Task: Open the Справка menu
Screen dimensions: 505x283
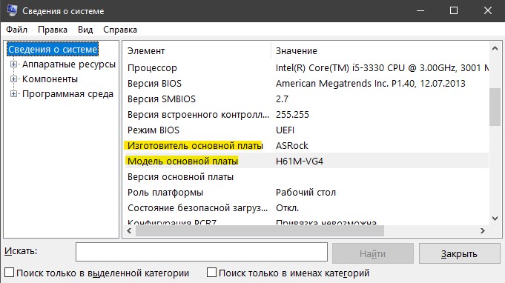Action: point(120,30)
